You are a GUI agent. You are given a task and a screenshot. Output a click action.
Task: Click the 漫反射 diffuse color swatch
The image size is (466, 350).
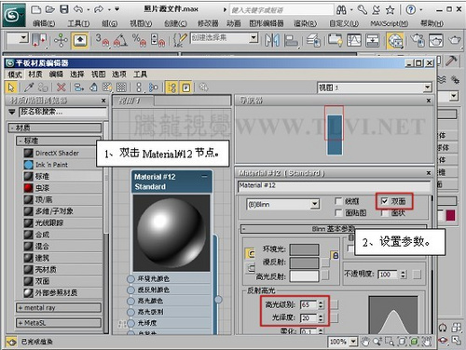305,262
